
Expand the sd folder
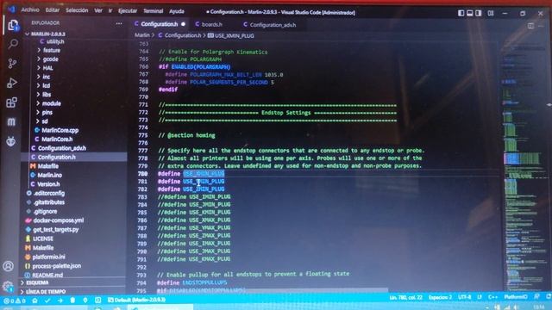point(45,121)
